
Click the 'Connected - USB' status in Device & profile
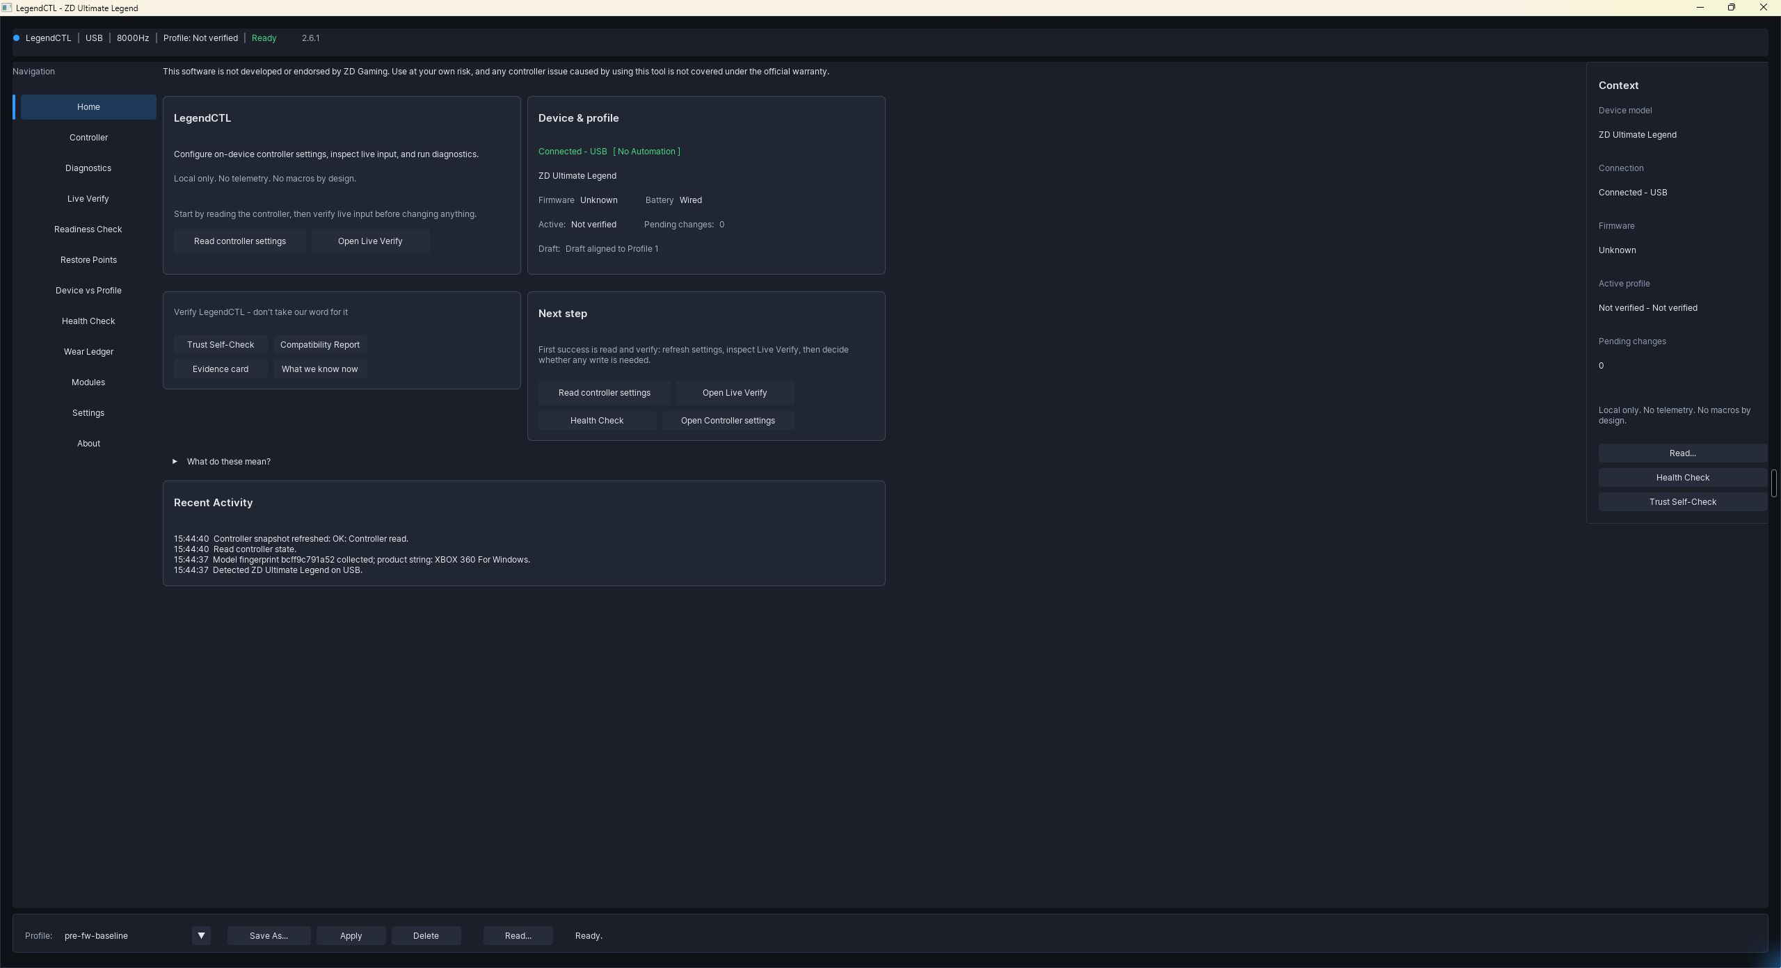573,152
